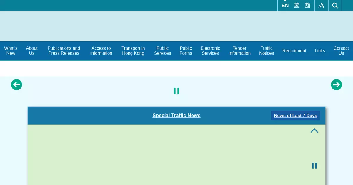Open the Traffic Notices menu

point(266,51)
